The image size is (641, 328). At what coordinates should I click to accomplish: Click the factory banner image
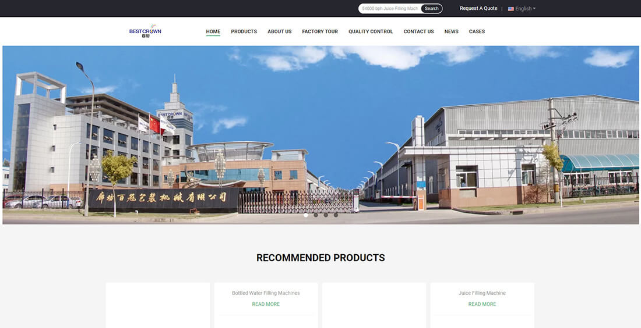tap(320, 135)
